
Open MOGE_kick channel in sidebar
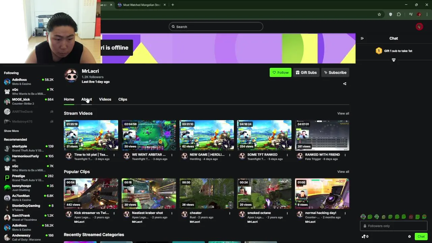coord(29,101)
